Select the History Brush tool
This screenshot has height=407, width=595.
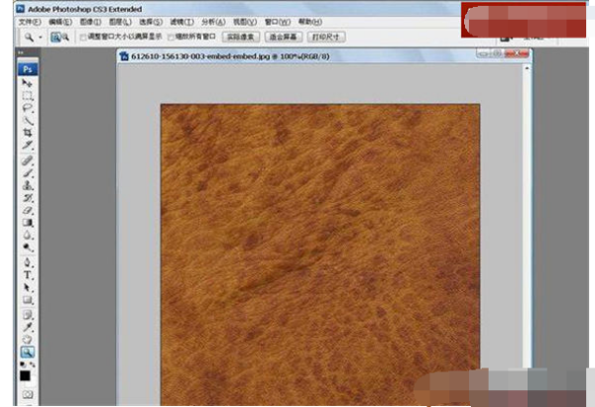tap(28, 198)
